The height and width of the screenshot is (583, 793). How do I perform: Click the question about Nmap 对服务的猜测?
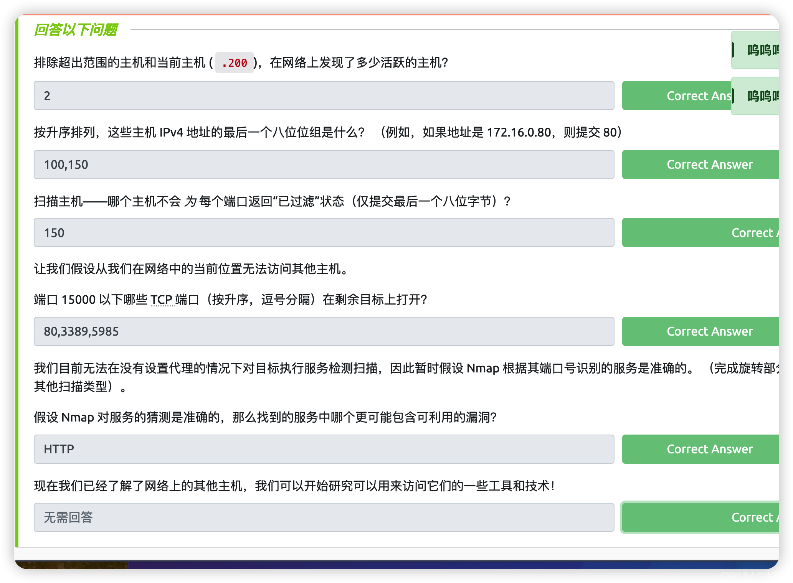coord(265,417)
